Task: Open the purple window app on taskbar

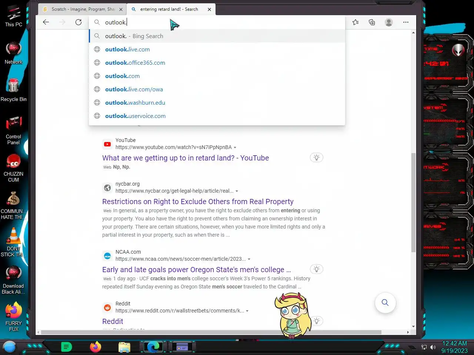Action: tap(182, 347)
